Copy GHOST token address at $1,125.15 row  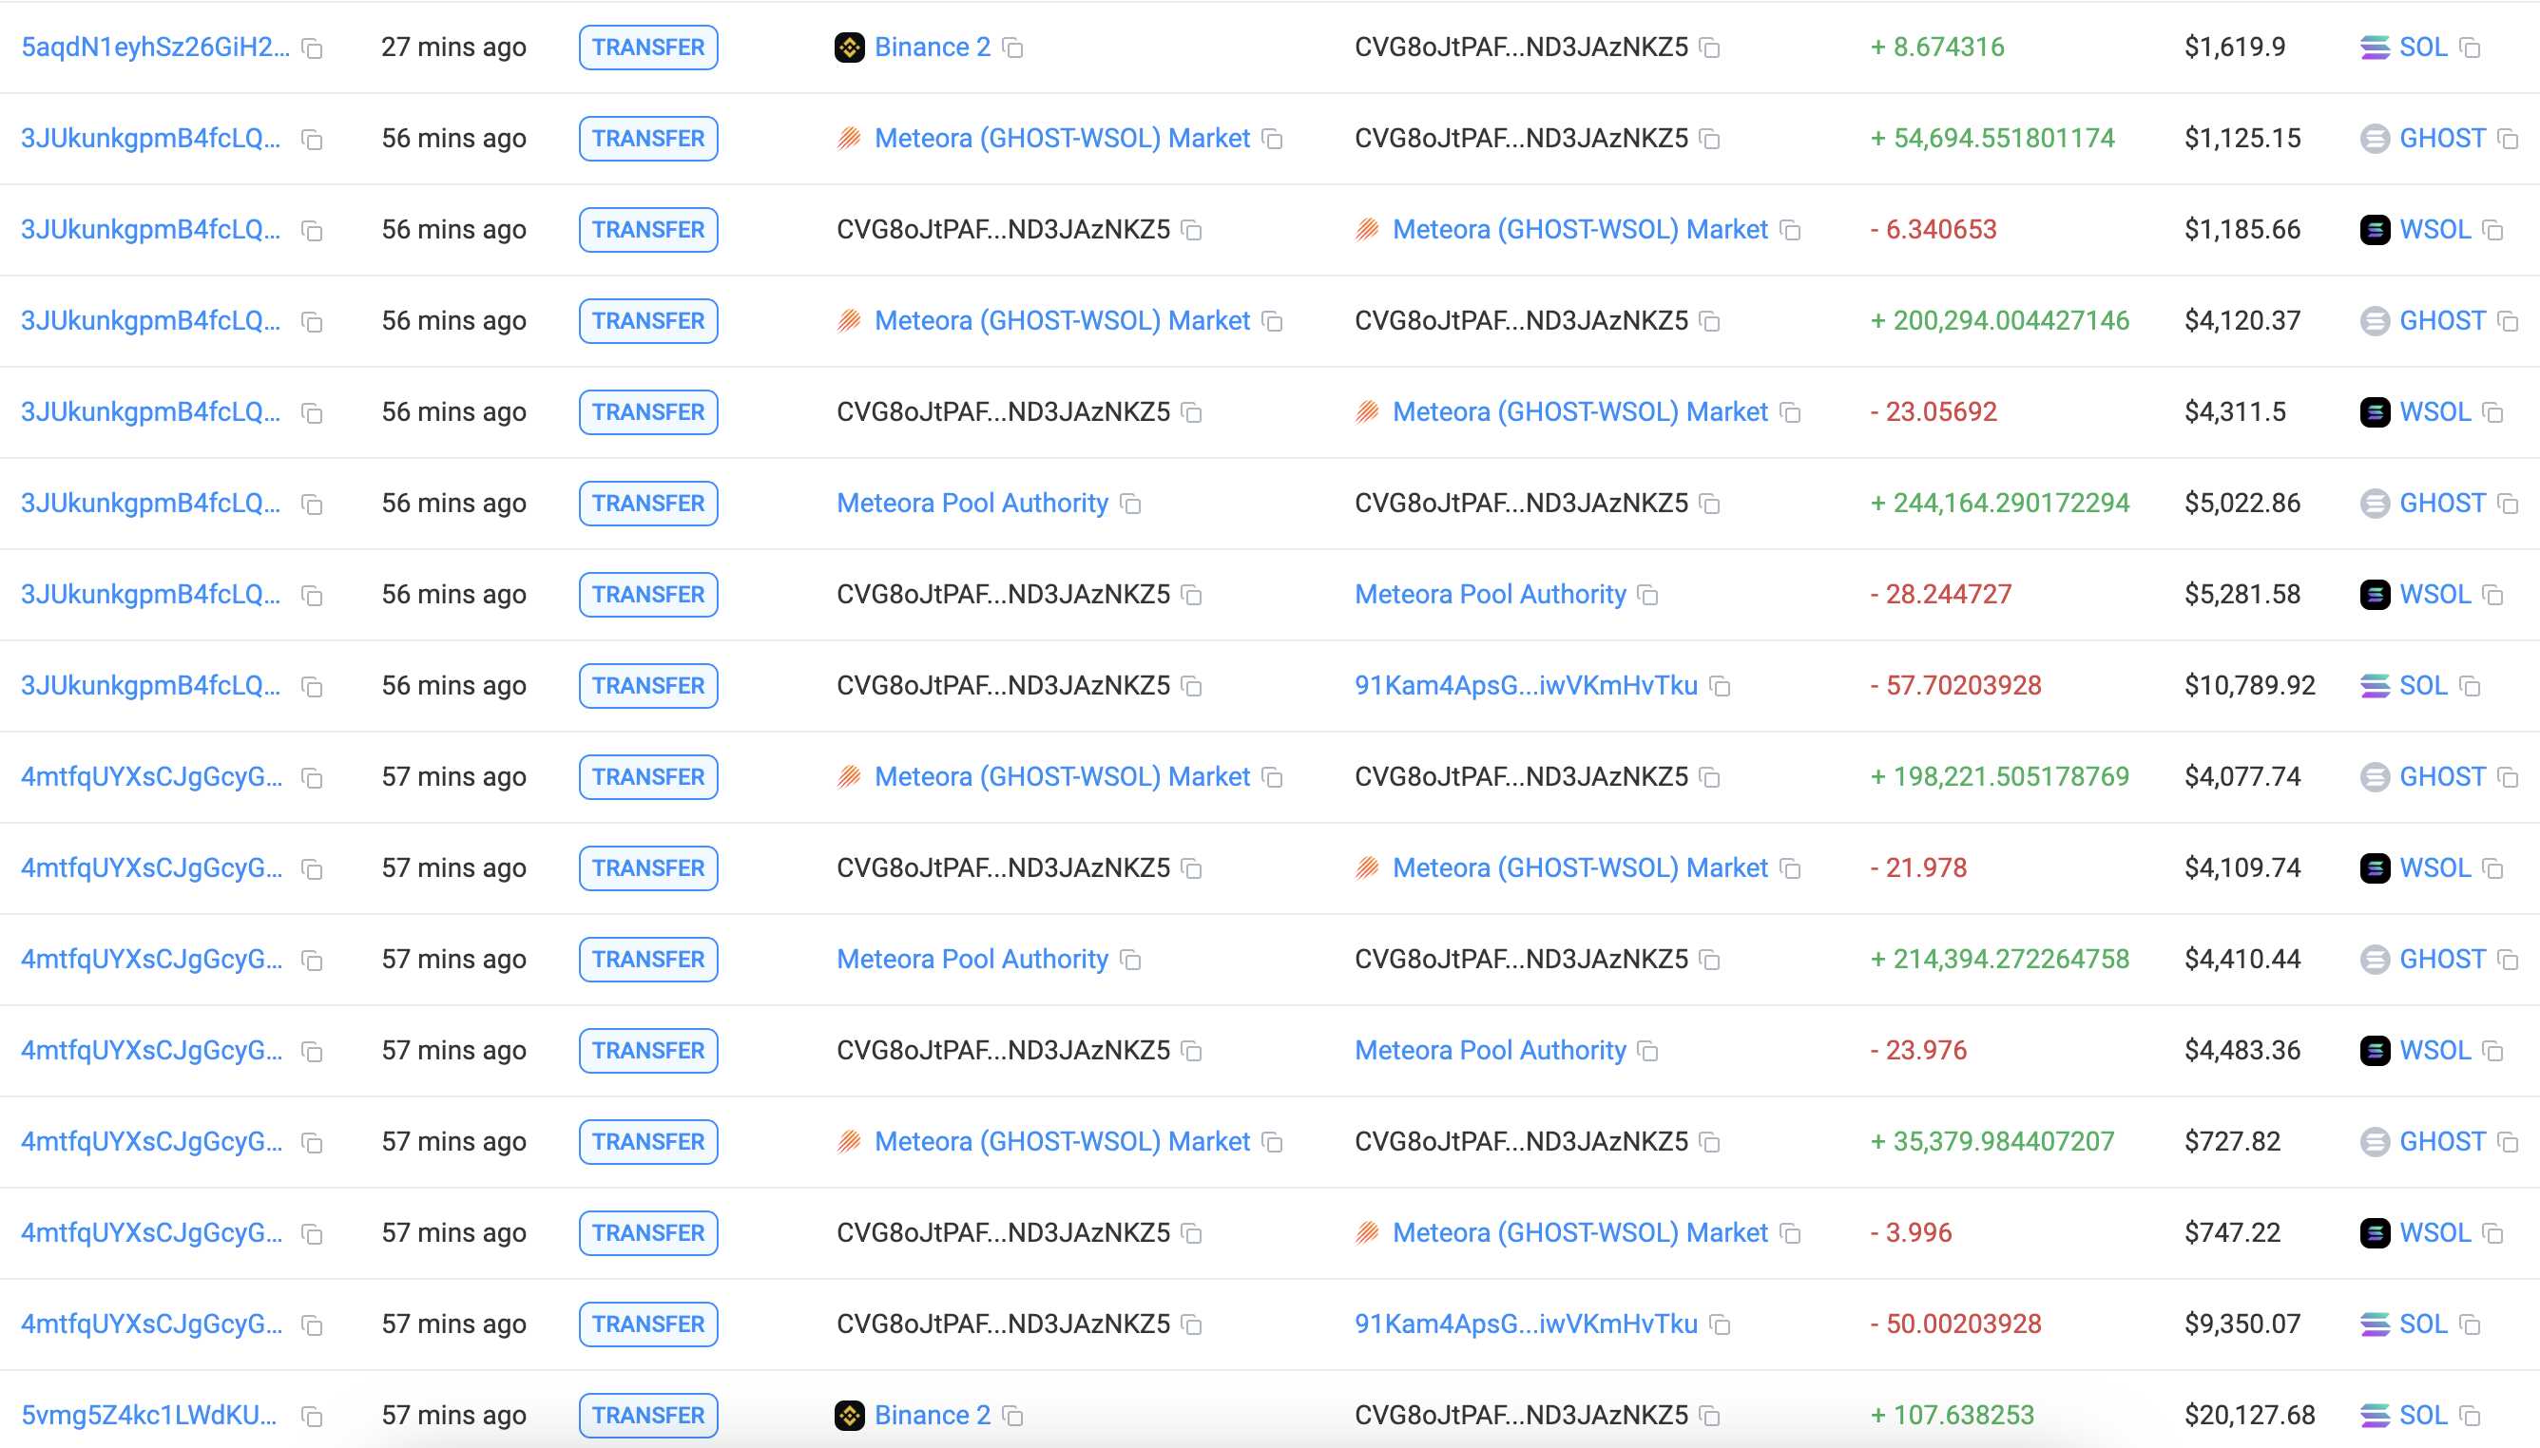pos(2509,140)
